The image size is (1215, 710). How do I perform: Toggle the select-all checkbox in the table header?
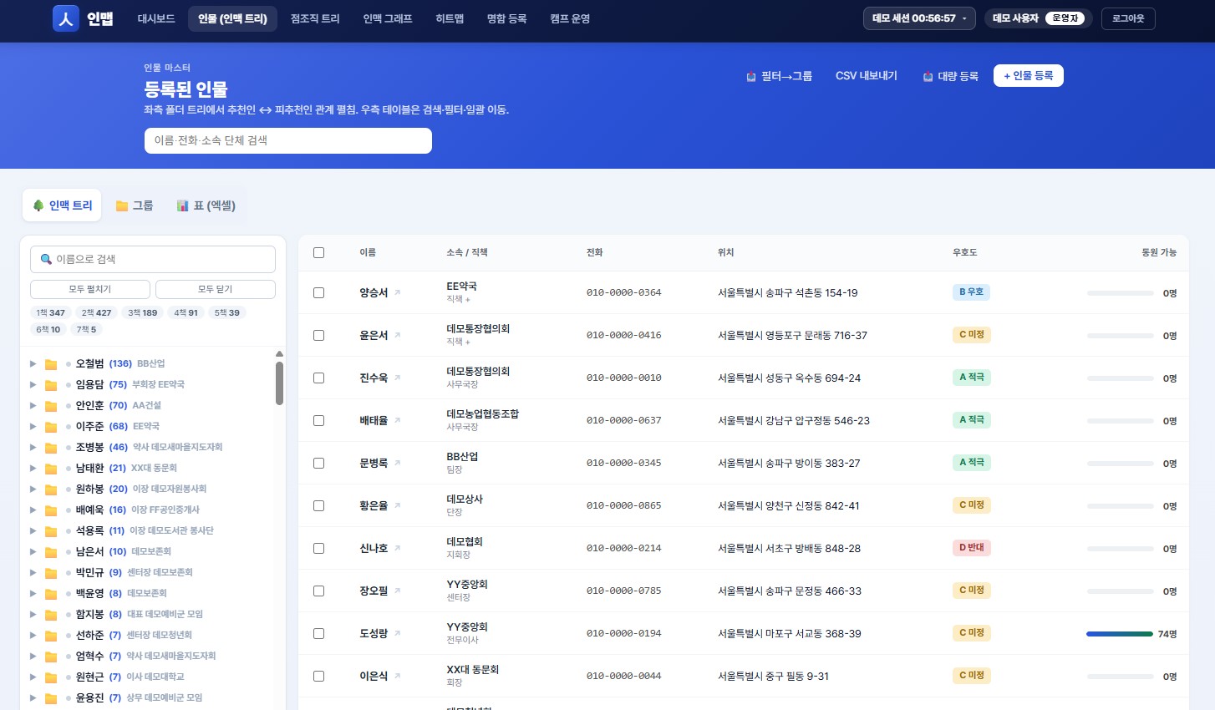tap(318, 252)
